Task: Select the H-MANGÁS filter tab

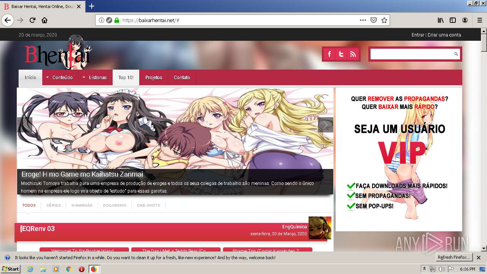Action: tap(82, 205)
